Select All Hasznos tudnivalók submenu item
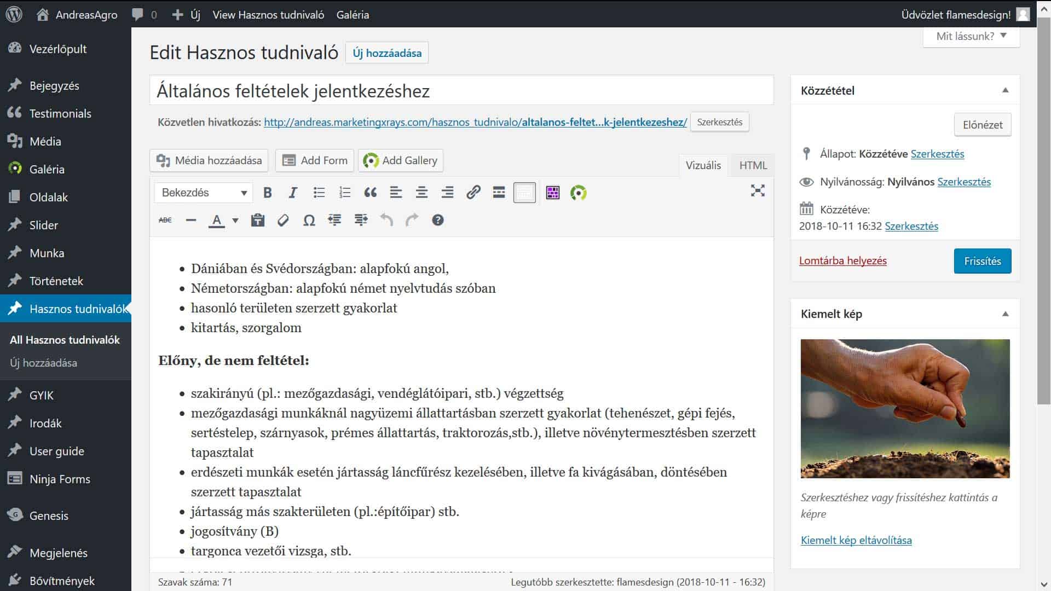This screenshot has width=1051, height=591. [65, 340]
